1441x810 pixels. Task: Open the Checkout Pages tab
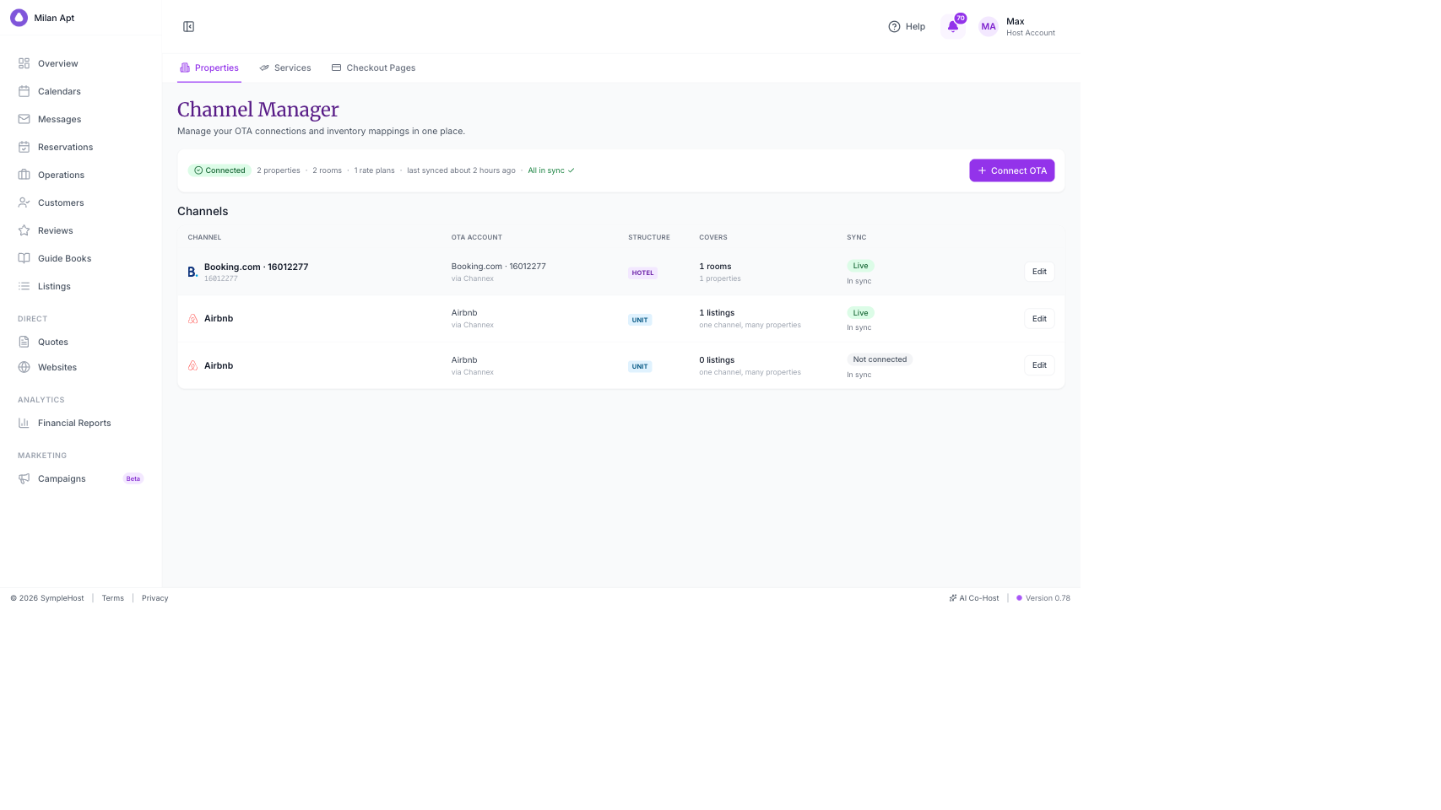click(373, 67)
